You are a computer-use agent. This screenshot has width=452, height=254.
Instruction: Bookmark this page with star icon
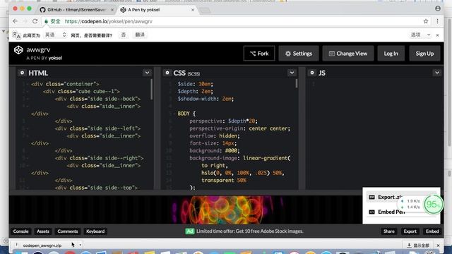pos(426,21)
